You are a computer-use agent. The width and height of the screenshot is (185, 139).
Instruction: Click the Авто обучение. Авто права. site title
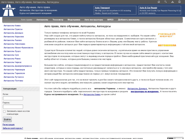(x=35, y=7)
